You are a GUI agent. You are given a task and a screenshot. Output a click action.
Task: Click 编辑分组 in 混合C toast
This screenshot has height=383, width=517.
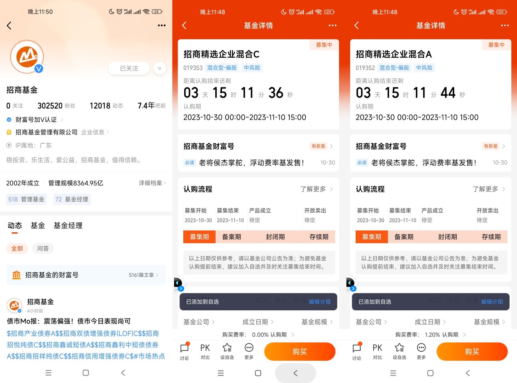point(319,302)
